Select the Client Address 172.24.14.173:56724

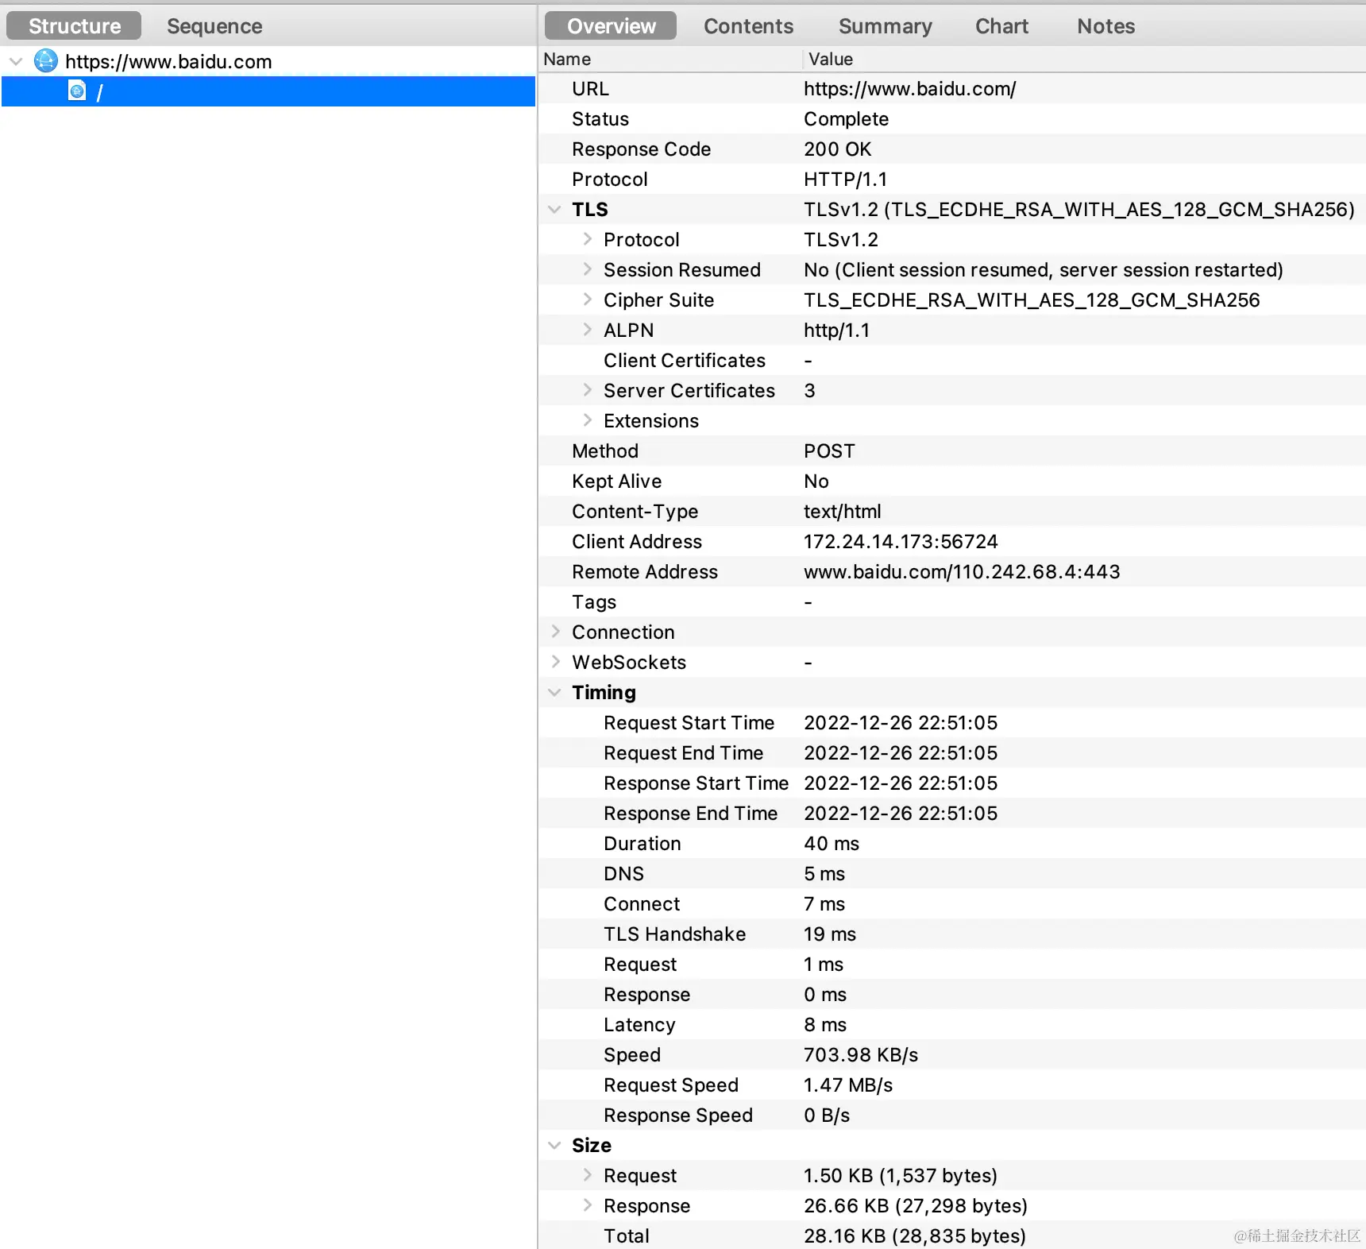pos(901,542)
